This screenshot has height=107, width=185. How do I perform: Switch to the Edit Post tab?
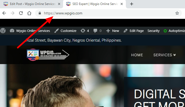[x=31, y=4]
